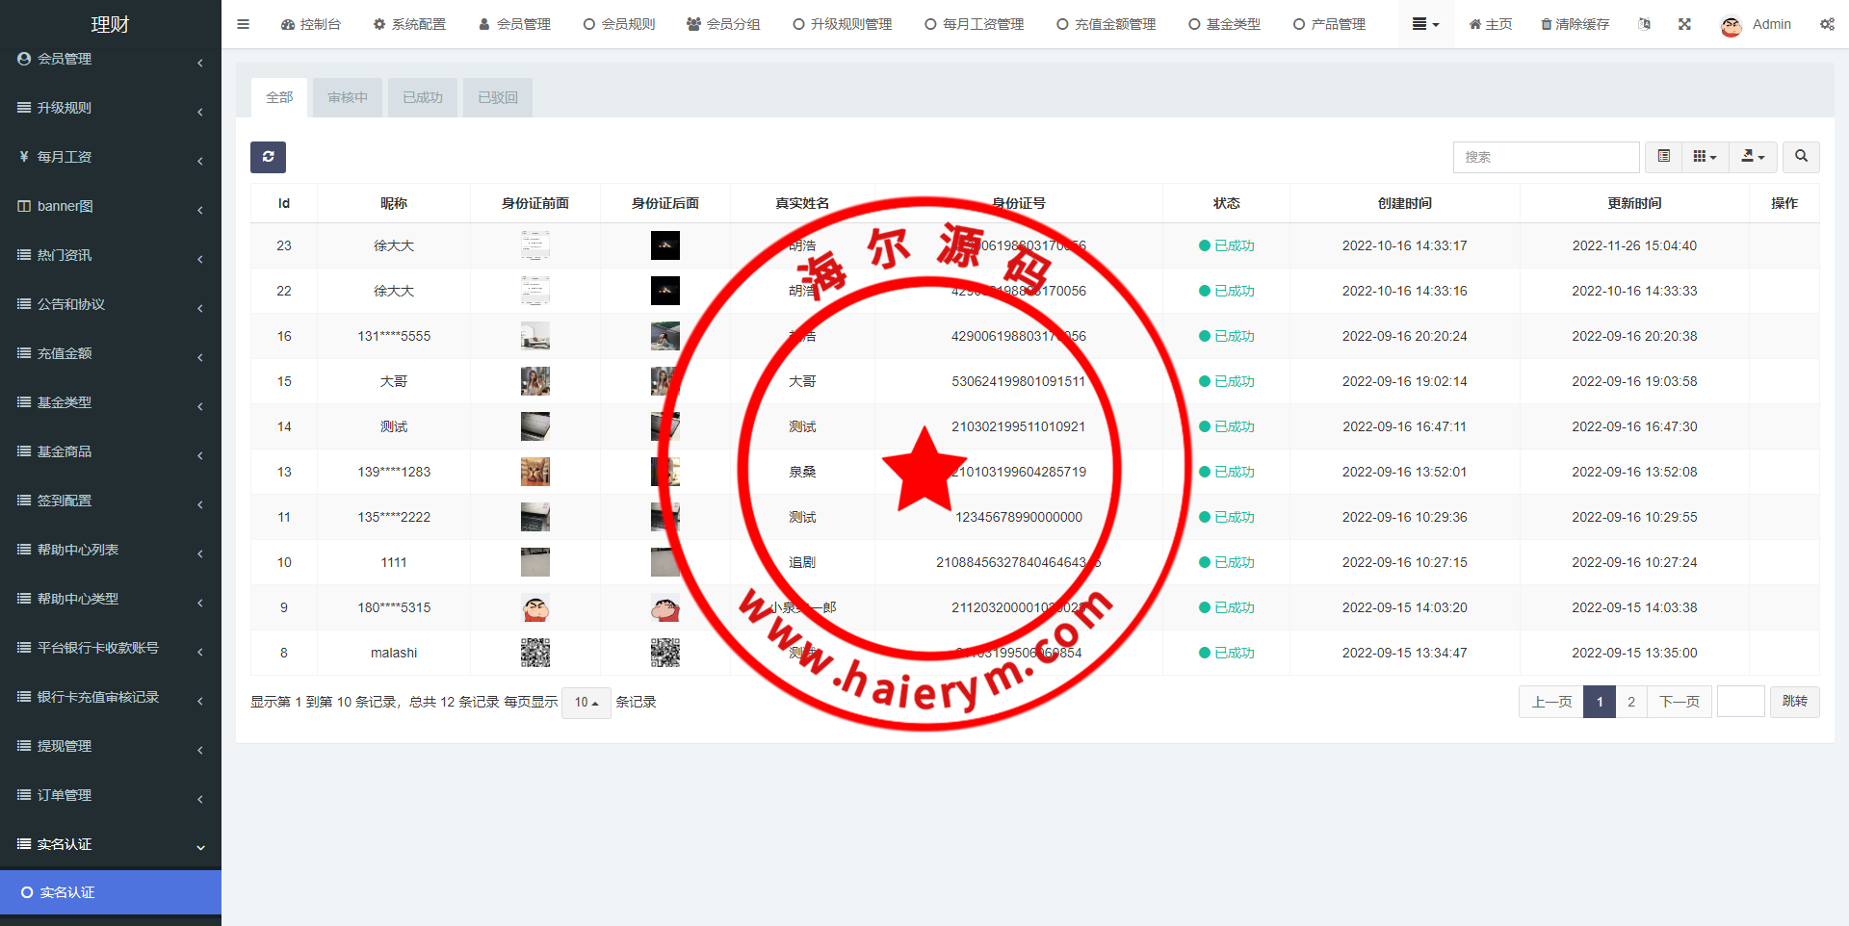
Task: Switch to the 已驳回 tab
Action: [497, 97]
